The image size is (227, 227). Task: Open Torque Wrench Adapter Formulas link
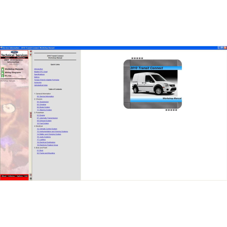coord(47,80)
